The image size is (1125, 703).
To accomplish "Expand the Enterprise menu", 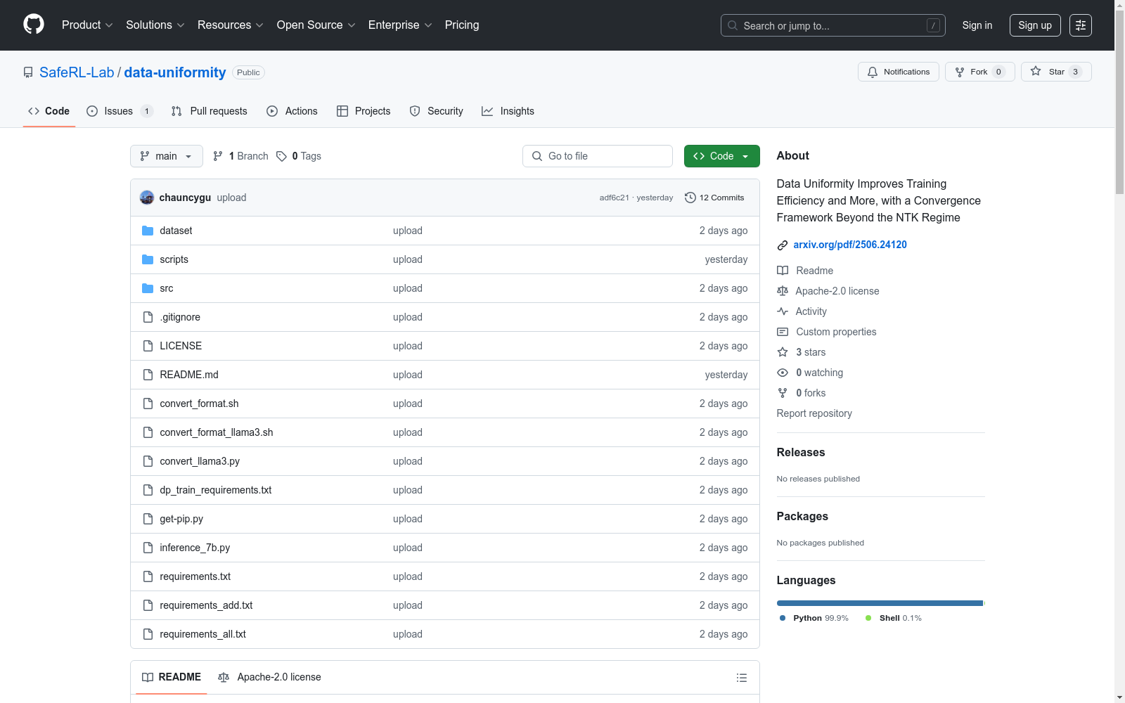I will tap(400, 25).
